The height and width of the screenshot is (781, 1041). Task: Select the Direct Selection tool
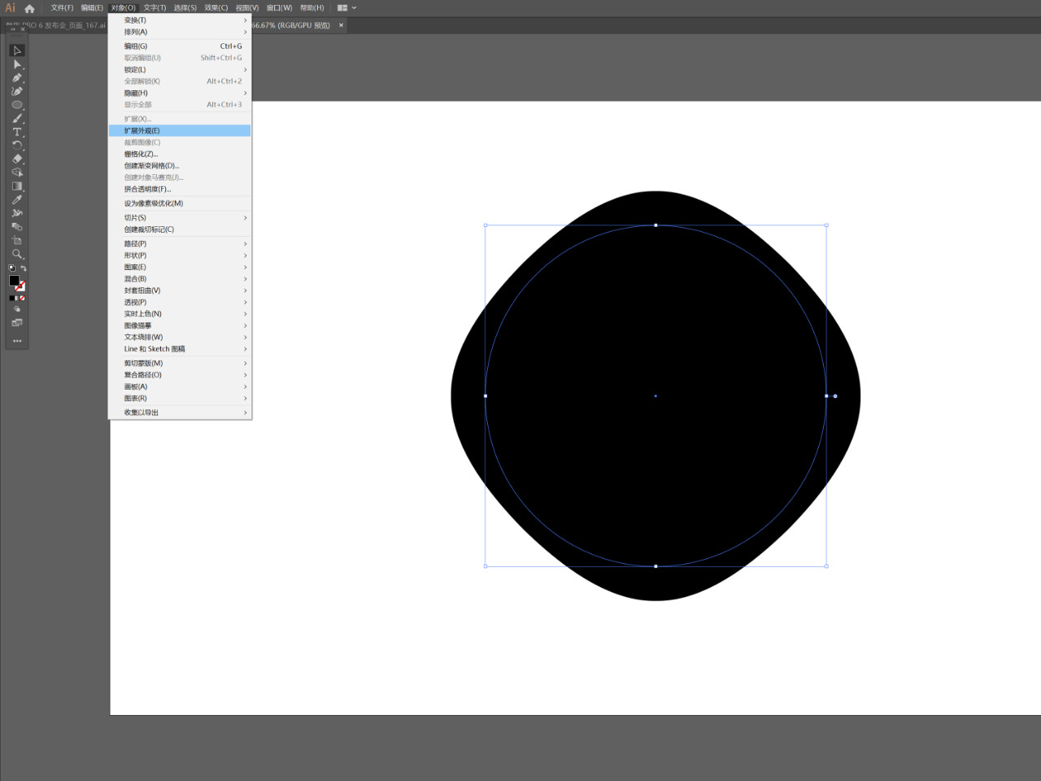(x=17, y=64)
